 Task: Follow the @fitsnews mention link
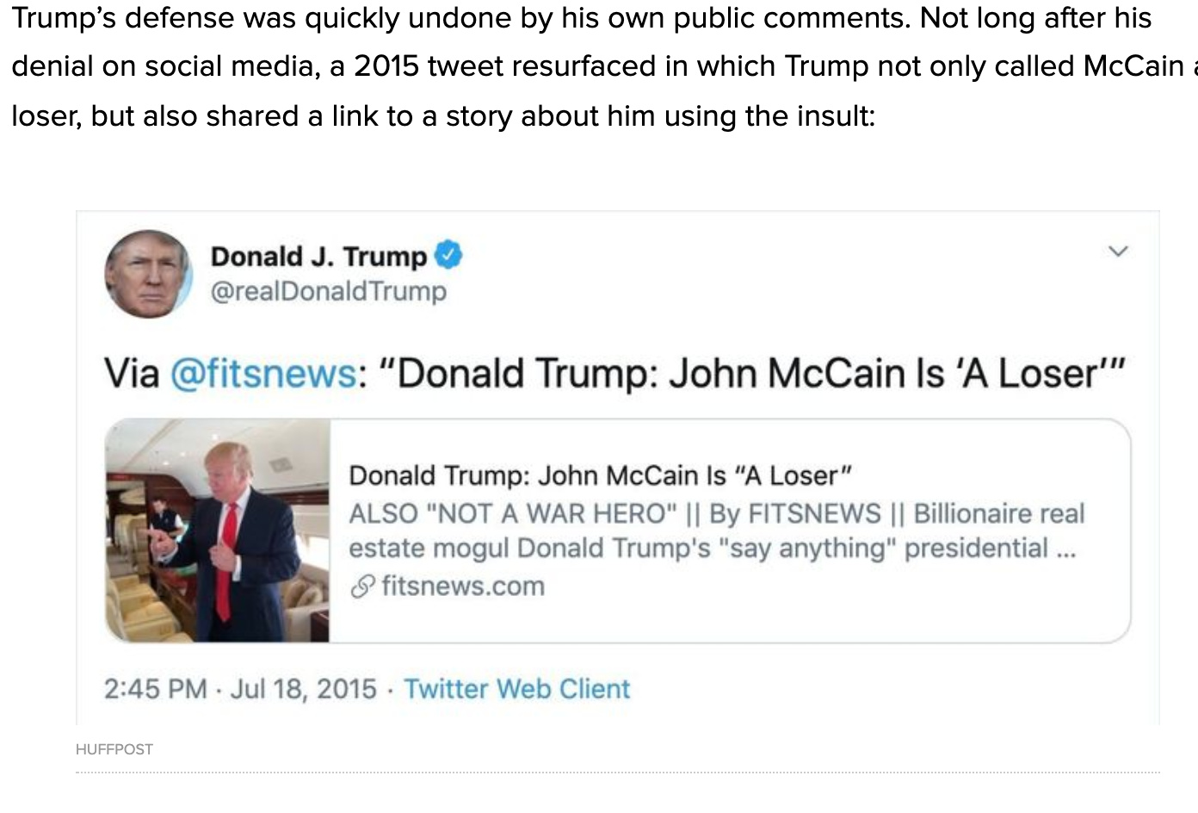[x=263, y=374]
